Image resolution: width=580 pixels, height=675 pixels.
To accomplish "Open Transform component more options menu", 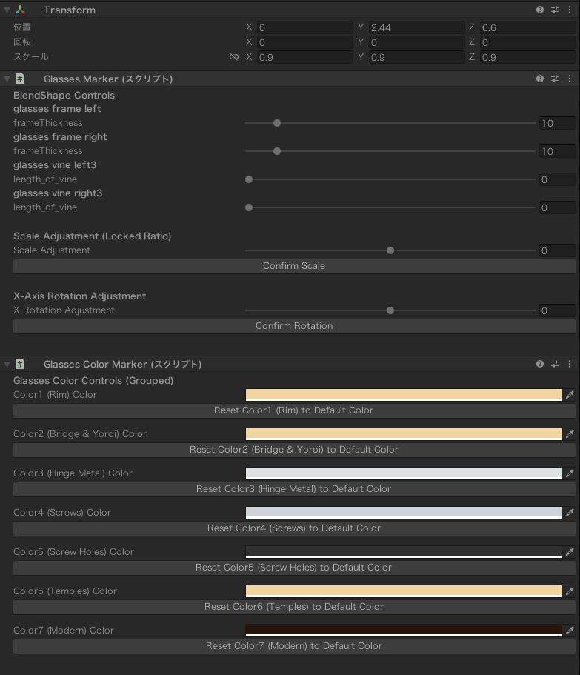I will point(570,10).
